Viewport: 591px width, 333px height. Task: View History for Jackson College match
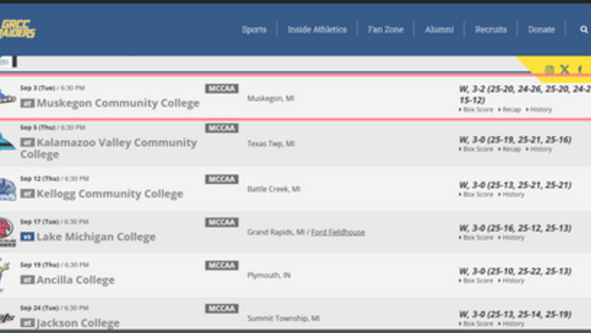[513, 324]
